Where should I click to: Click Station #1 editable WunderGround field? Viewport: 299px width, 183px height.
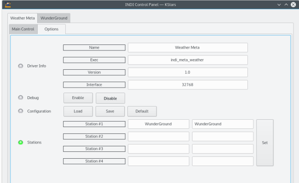[223, 124]
